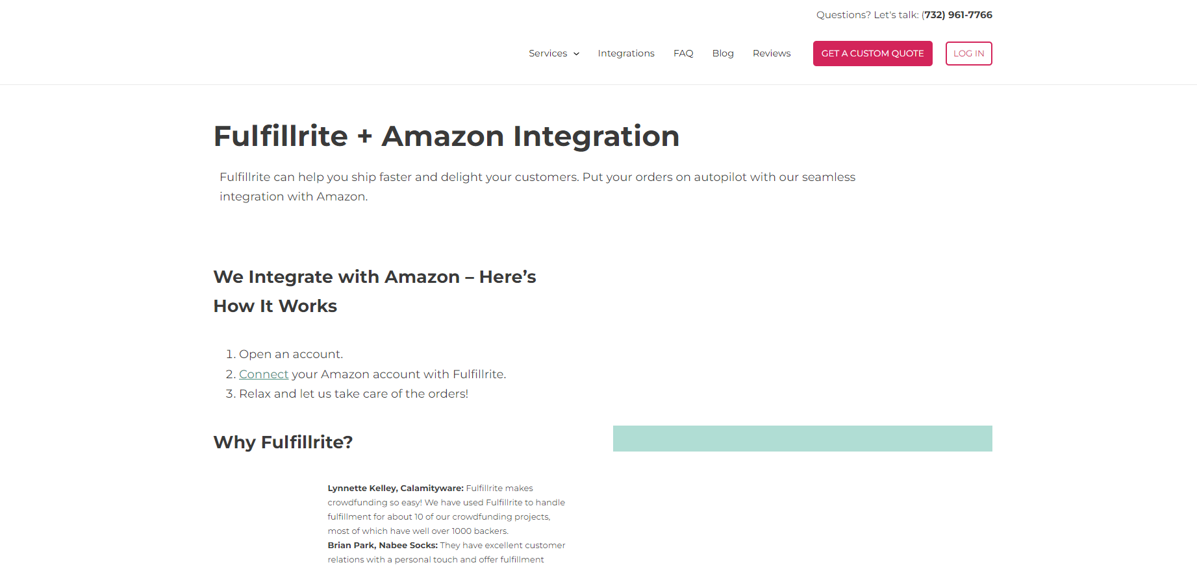The height and width of the screenshot is (567, 1197).
Task: Open the FAQ navigation link
Action: click(x=683, y=53)
